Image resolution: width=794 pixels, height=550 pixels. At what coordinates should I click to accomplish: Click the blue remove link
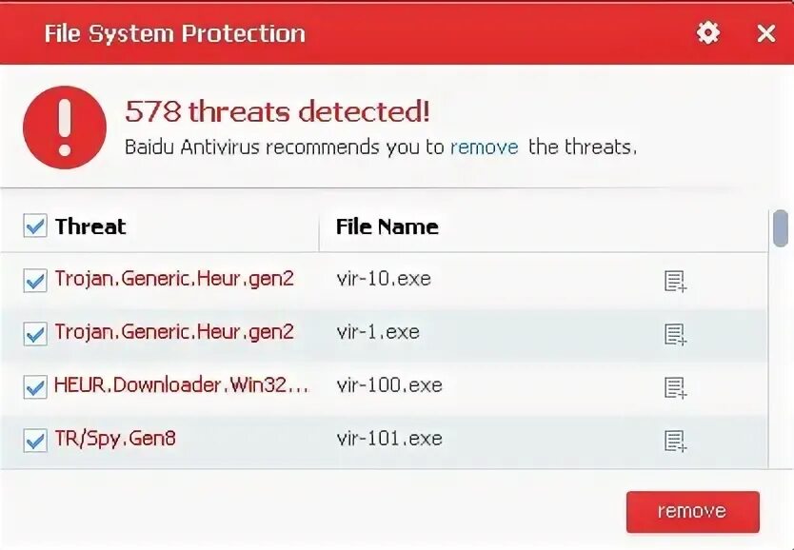coord(484,147)
